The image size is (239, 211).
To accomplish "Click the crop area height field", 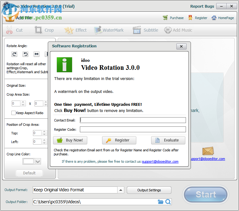I will click(x=39, y=104).
